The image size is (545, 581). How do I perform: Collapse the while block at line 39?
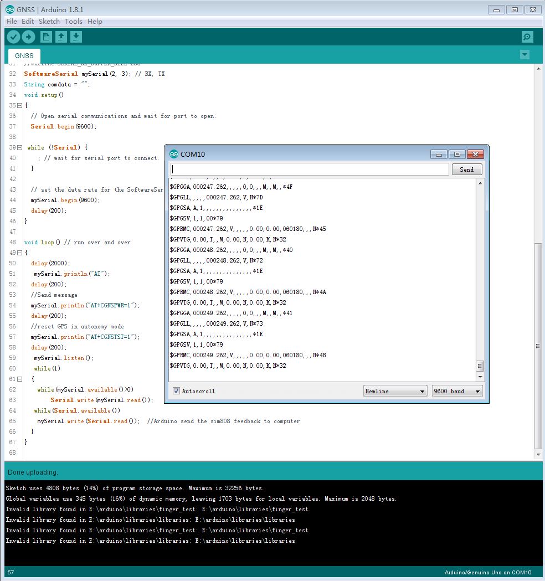tap(19, 147)
